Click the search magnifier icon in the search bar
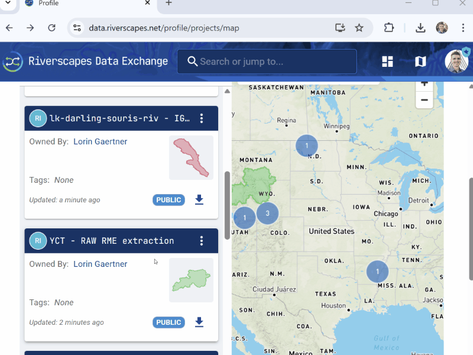Image resolution: width=473 pixels, height=355 pixels. tap(192, 61)
